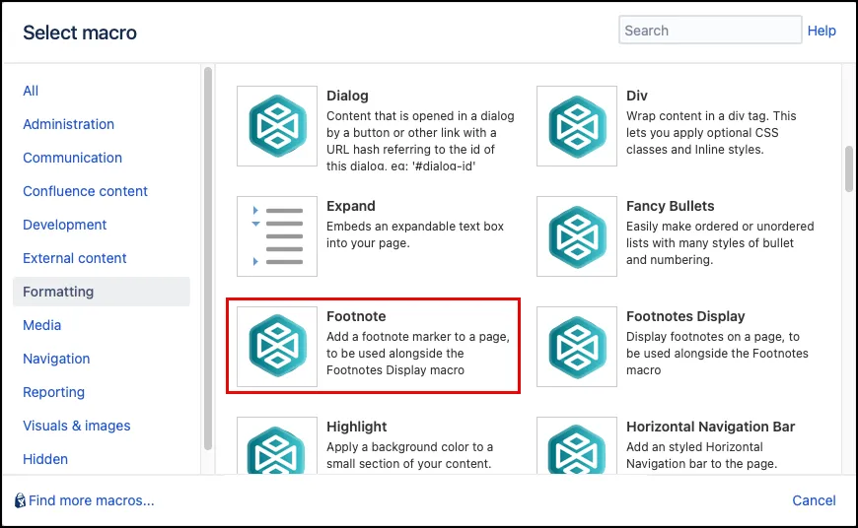Click 'Content that is opened in a dialog' text
Image resolution: width=858 pixels, height=528 pixels.
[420, 141]
